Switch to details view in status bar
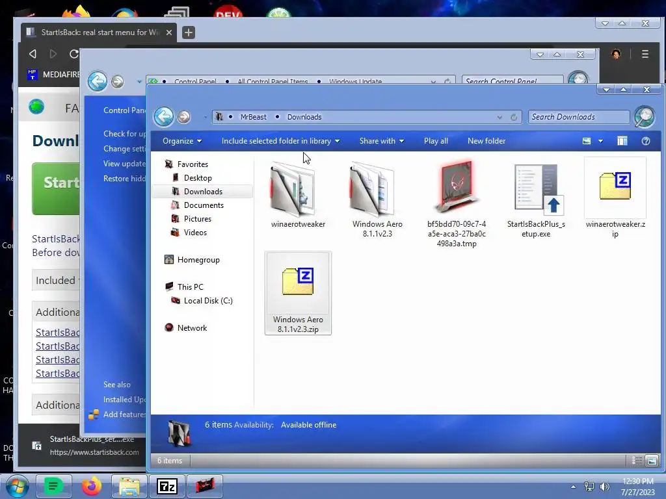Image resolution: width=666 pixels, height=499 pixels. 637,461
